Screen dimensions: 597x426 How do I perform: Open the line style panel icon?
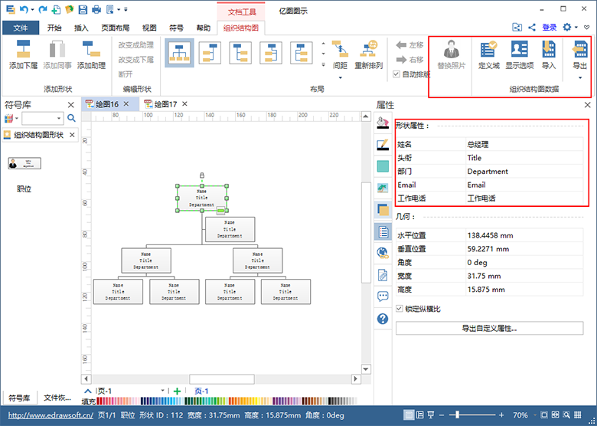[x=383, y=144]
